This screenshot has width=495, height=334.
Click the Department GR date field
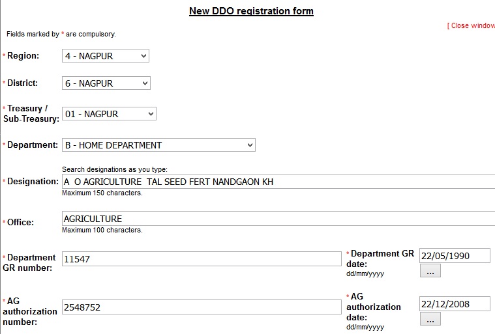click(455, 255)
